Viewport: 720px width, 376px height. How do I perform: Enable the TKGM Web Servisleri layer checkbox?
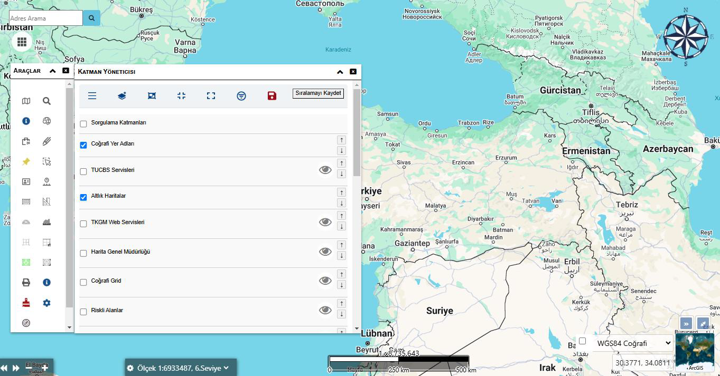83,224
